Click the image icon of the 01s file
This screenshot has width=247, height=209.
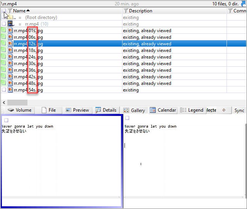click(x=10, y=31)
